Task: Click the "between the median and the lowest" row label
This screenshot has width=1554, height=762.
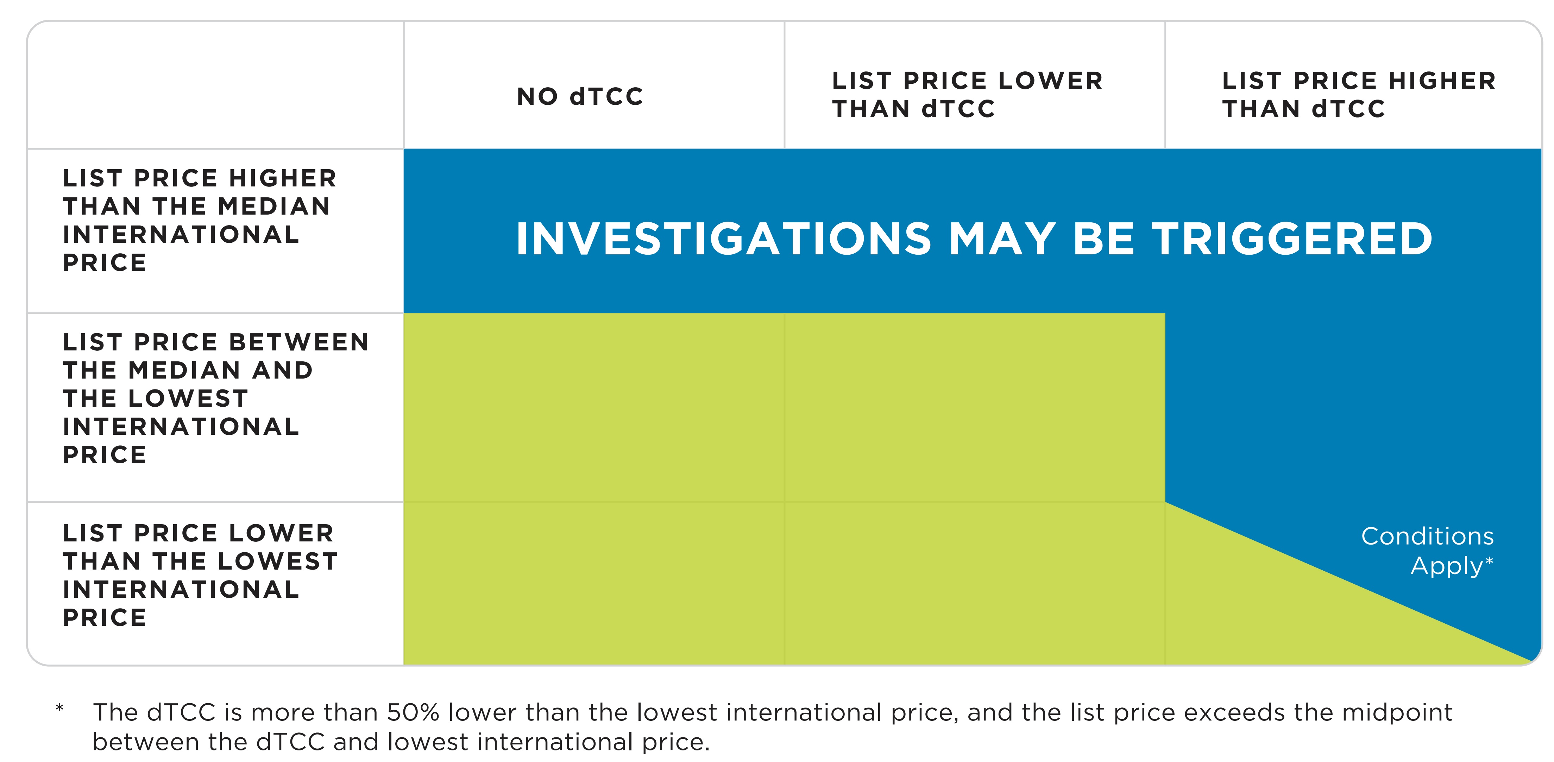Action: click(x=215, y=398)
